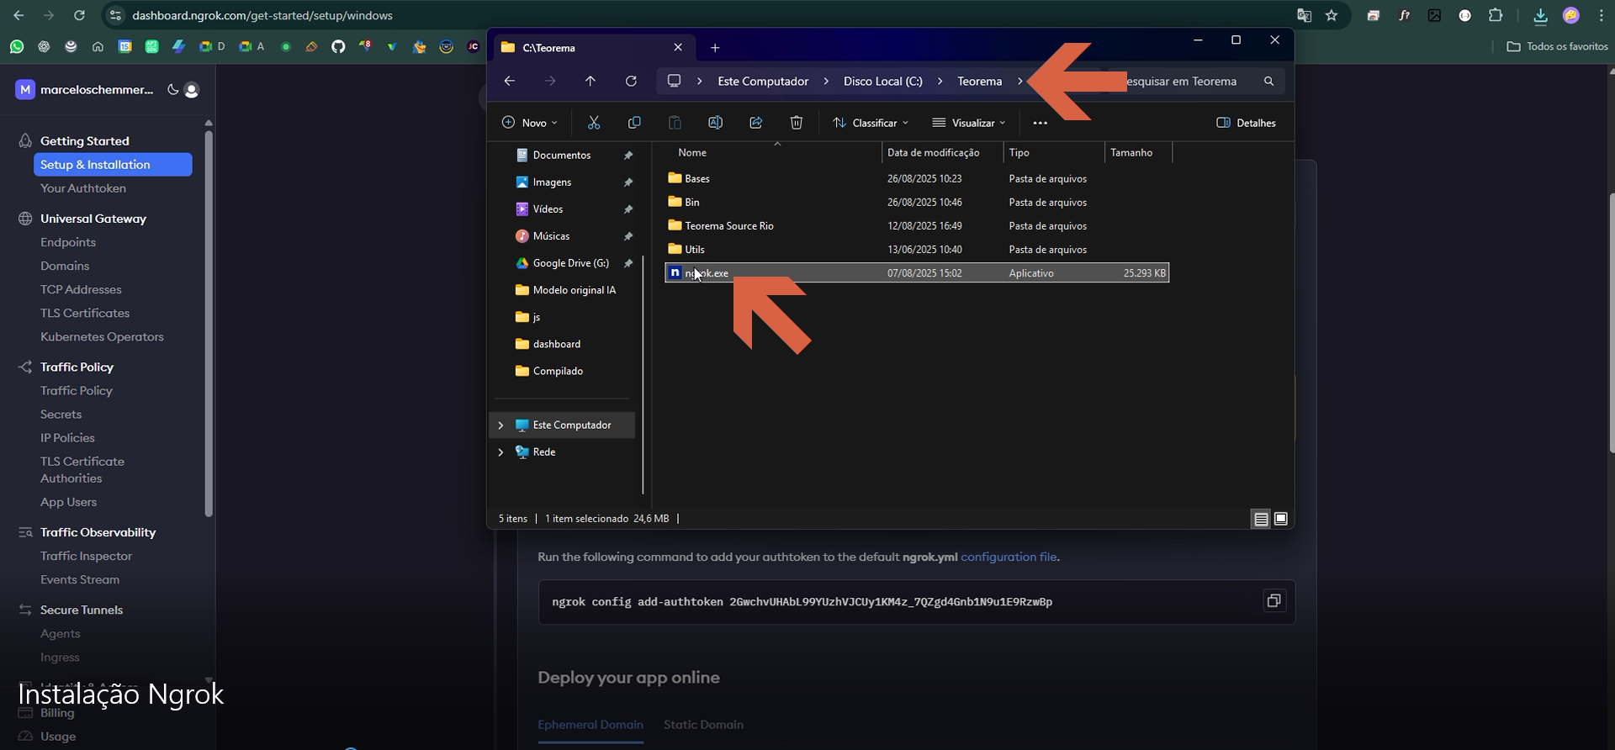Screen dimensions: 1615x750
Task: Open the ngrok user profile icon
Action: point(192,90)
